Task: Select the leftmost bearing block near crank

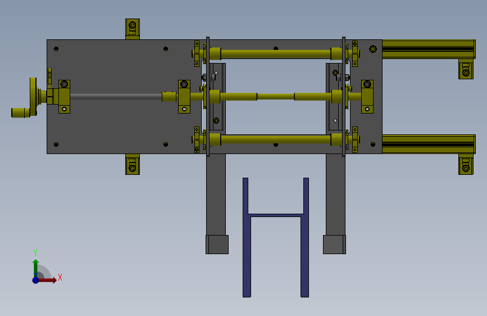Action: tap(64, 97)
